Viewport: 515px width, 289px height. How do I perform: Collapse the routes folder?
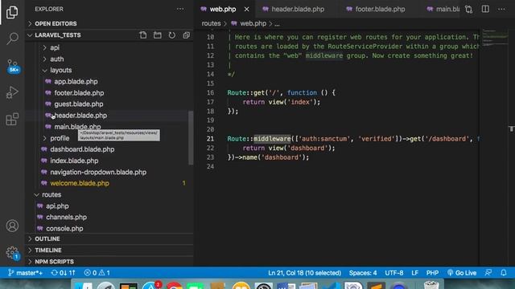tap(109, 194)
